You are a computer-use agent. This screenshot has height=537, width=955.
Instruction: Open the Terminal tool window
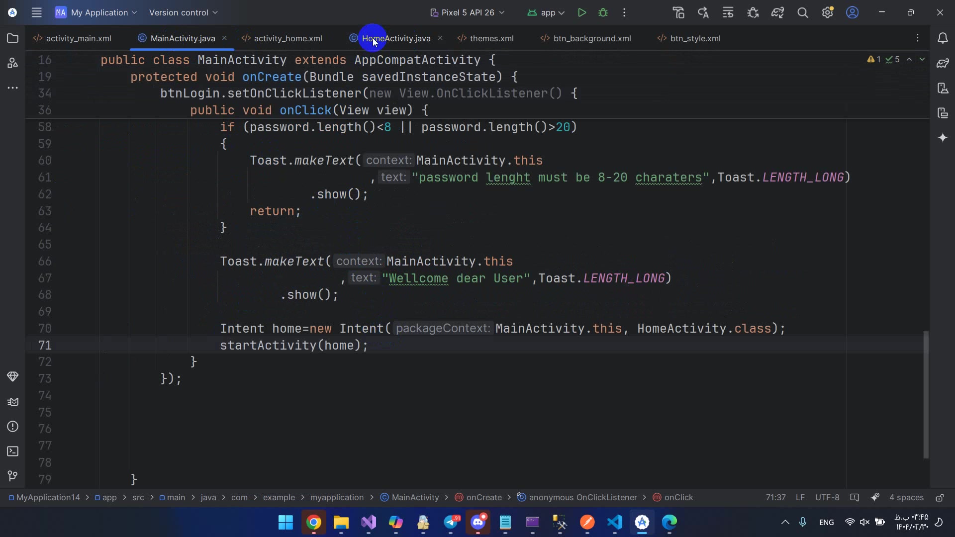point(13,451)
